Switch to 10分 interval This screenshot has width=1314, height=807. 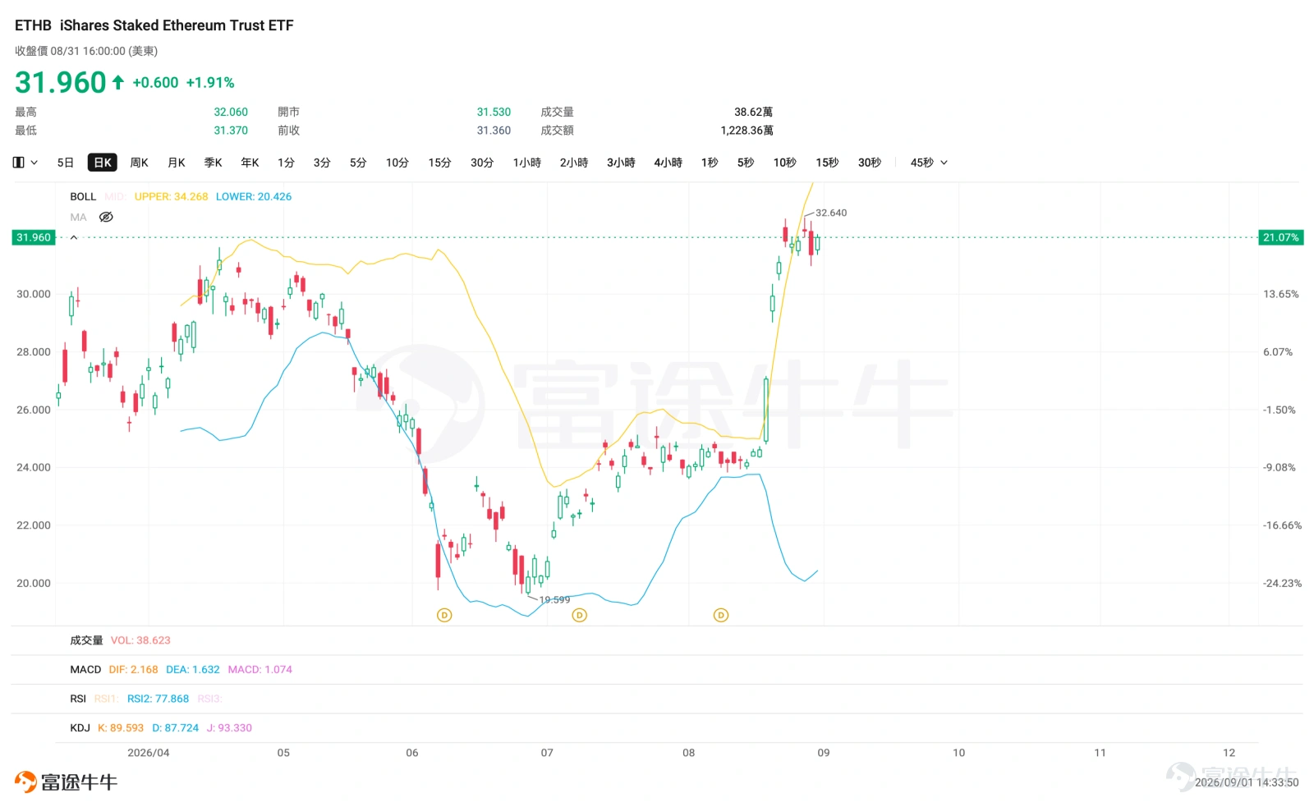[x=397, y=163]
